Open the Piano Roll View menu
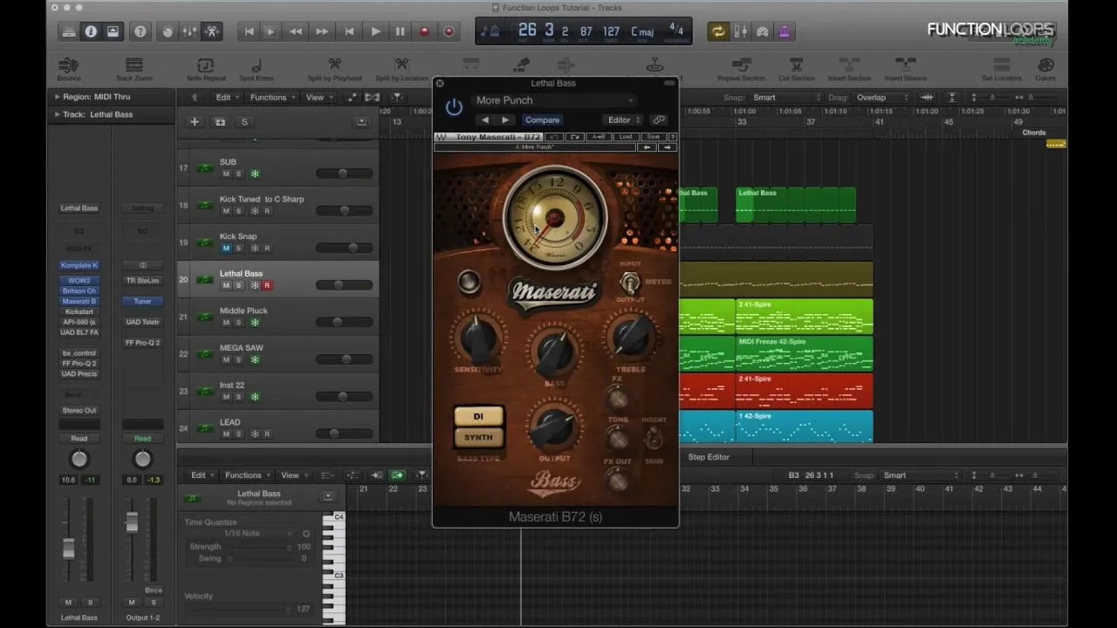The image size is (1117, 628). click(x=292, y=475)
